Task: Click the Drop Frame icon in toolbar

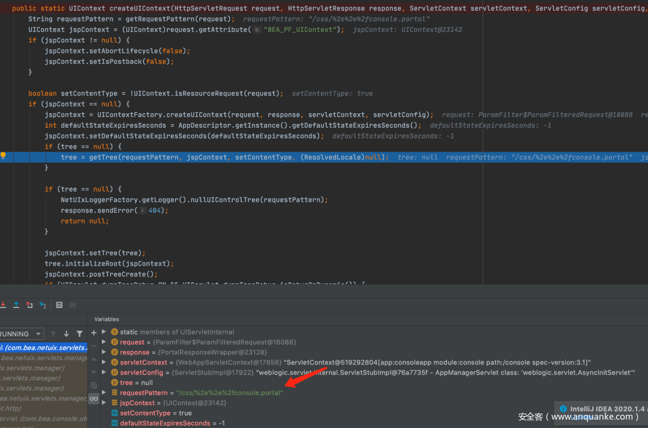Action: [29, 305]
